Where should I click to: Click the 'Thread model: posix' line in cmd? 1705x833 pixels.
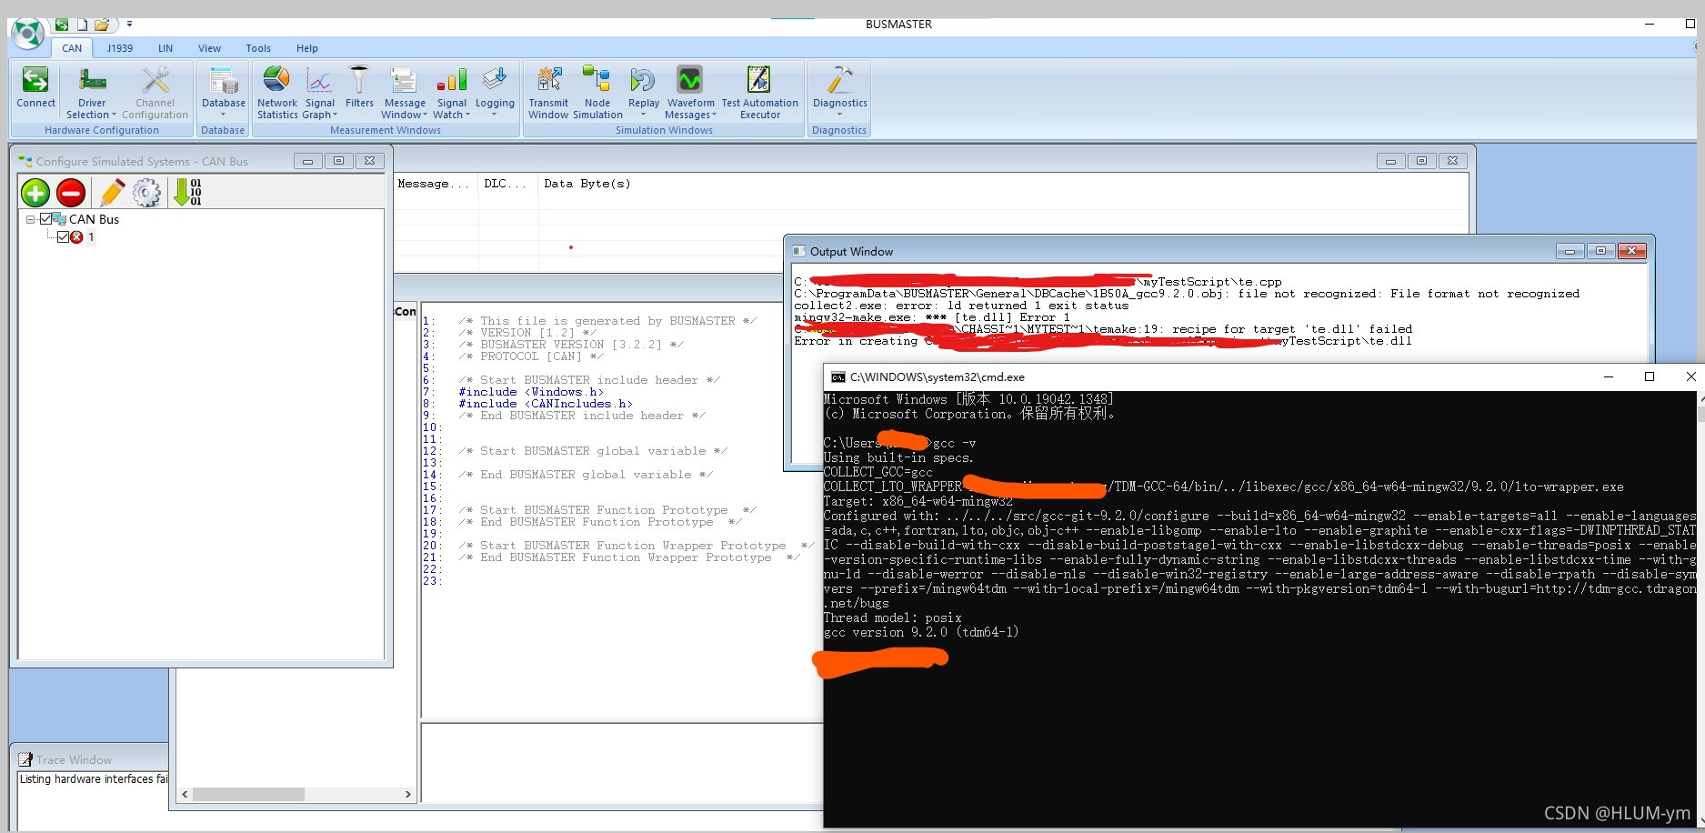[x=892, y=617]
